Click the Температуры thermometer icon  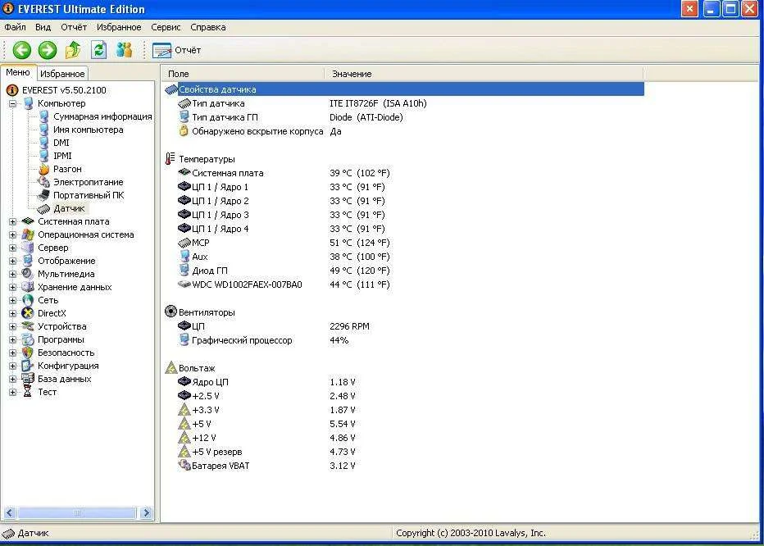(170, 159)
